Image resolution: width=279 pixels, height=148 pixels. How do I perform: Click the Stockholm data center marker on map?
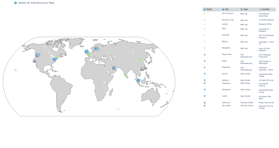pyautogui.click(x=96, y=48)
